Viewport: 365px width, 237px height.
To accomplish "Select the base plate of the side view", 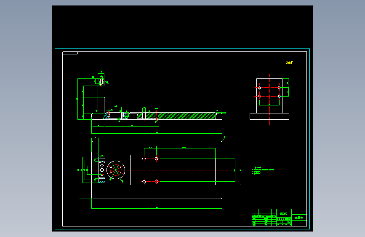I will click(x=269, y=116).
